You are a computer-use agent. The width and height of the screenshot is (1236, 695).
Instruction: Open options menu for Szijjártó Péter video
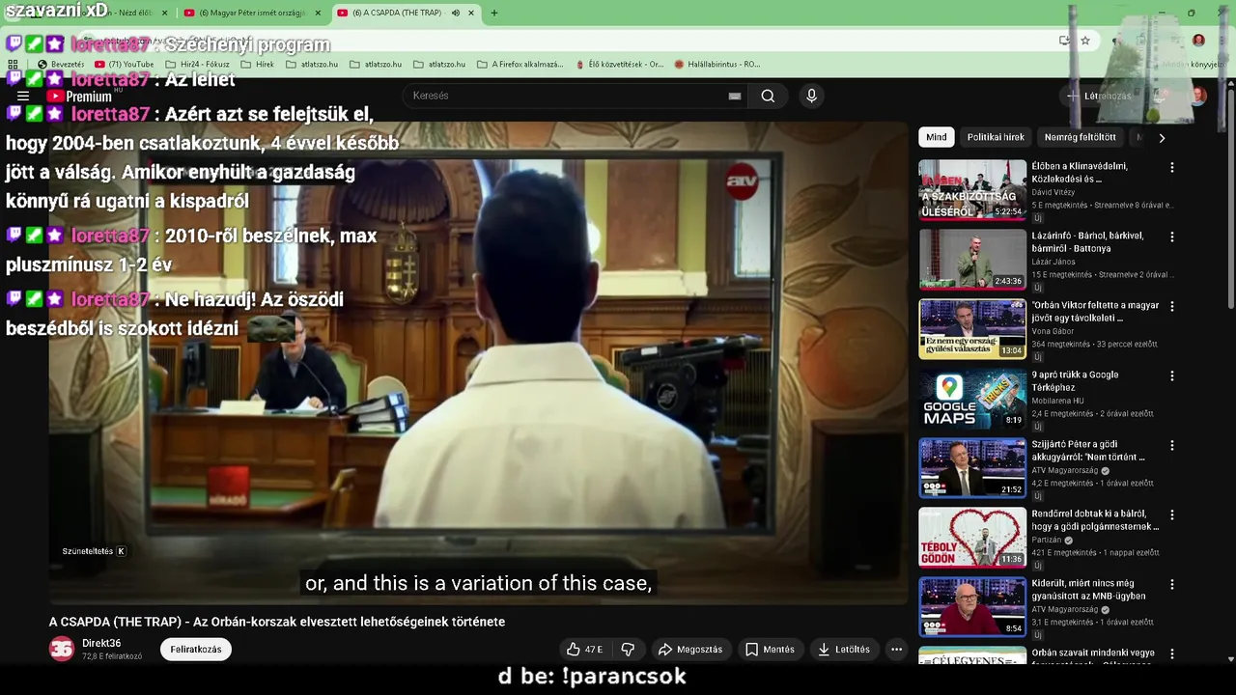[1172, 445]
